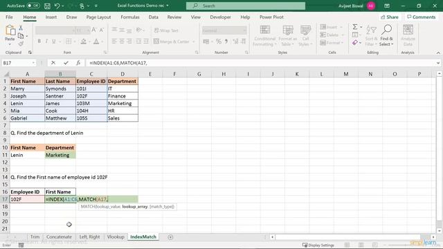Screen dimensions: 443x249
Task: Click the Comma Style icon
Action: point(226,41)
